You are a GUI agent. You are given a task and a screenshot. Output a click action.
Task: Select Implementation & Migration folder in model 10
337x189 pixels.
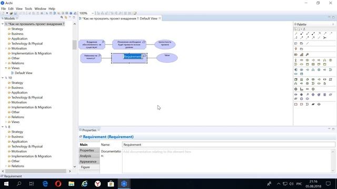tap(32, 107)
